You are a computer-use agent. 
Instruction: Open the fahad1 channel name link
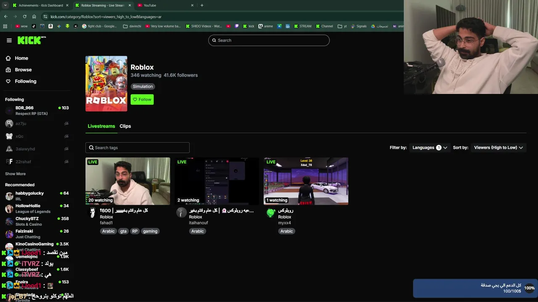coord(106,223)
